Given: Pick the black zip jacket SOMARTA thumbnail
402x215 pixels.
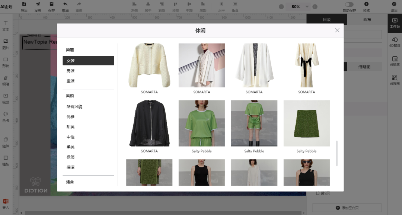Looking at the screenshot, I should tap(149, 123).
